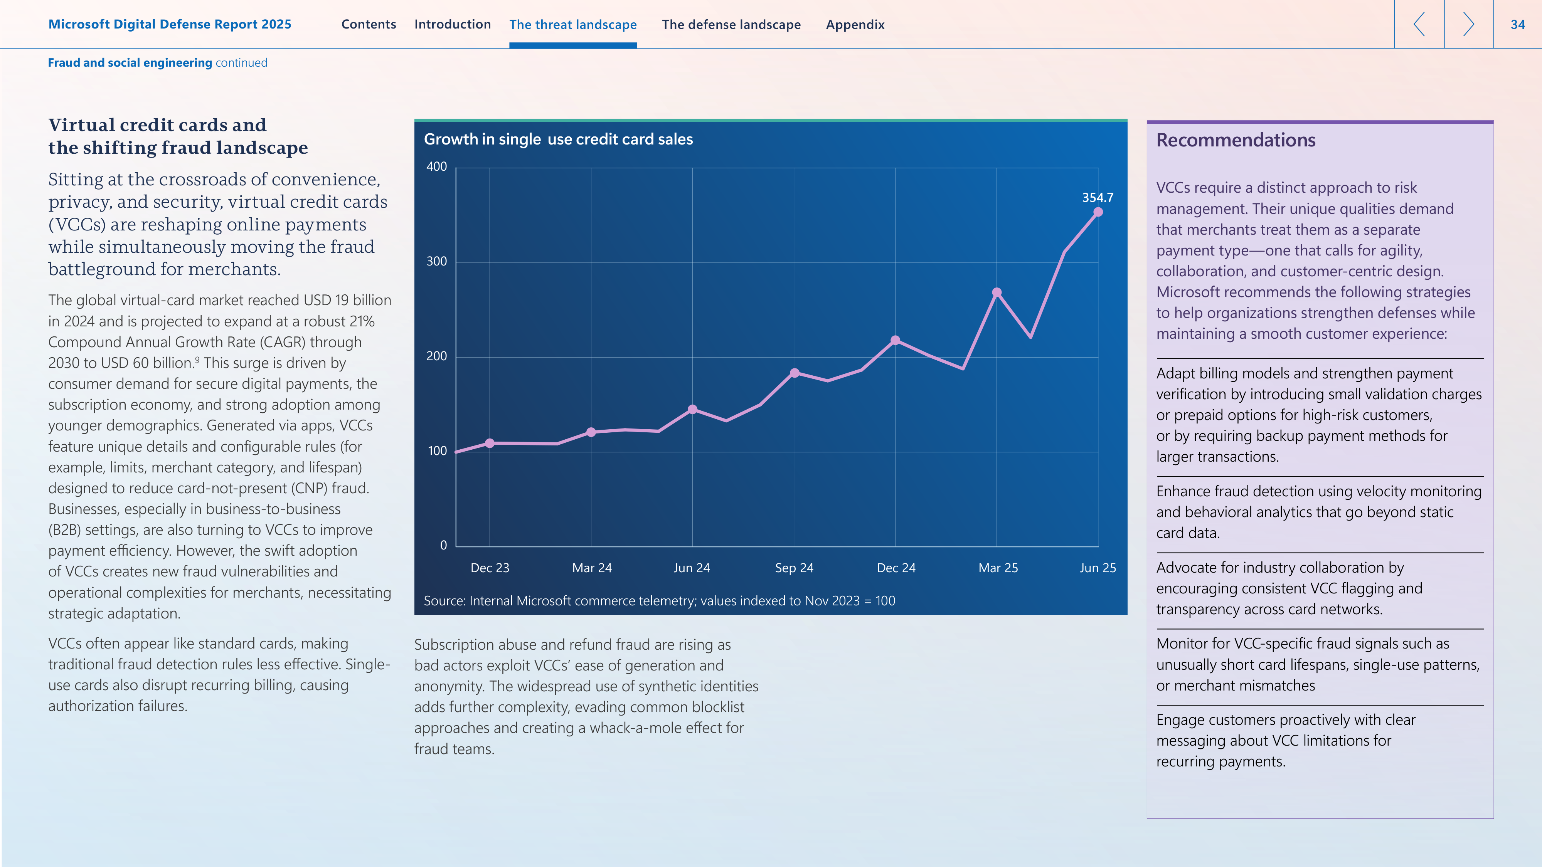Viewport: 1542px width, 867px height.
Task: Click the 300 y-axis value
Action: (x=436, y=262)
